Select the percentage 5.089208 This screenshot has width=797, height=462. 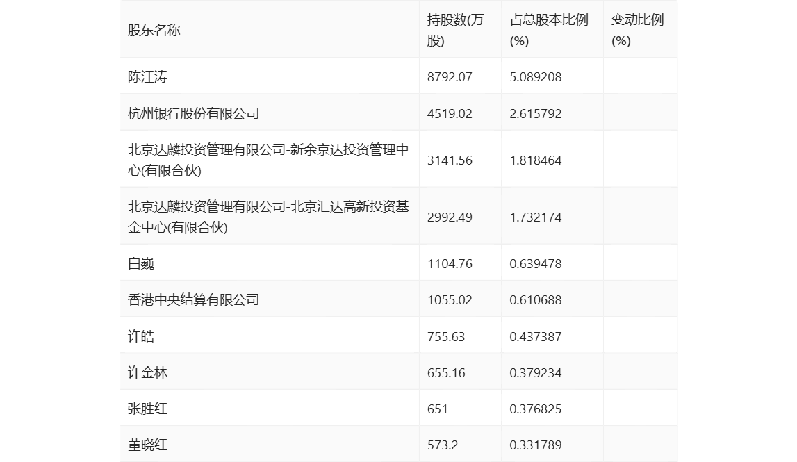tap(536, 76)
